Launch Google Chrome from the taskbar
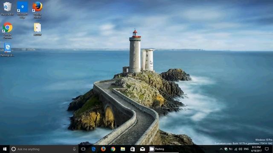The image size is (273, 153). click(113, 149)
